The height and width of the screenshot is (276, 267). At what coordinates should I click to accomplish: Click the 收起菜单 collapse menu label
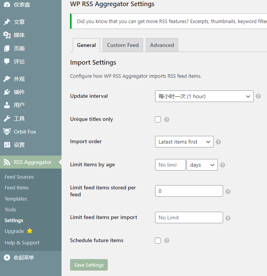(24, 258)
